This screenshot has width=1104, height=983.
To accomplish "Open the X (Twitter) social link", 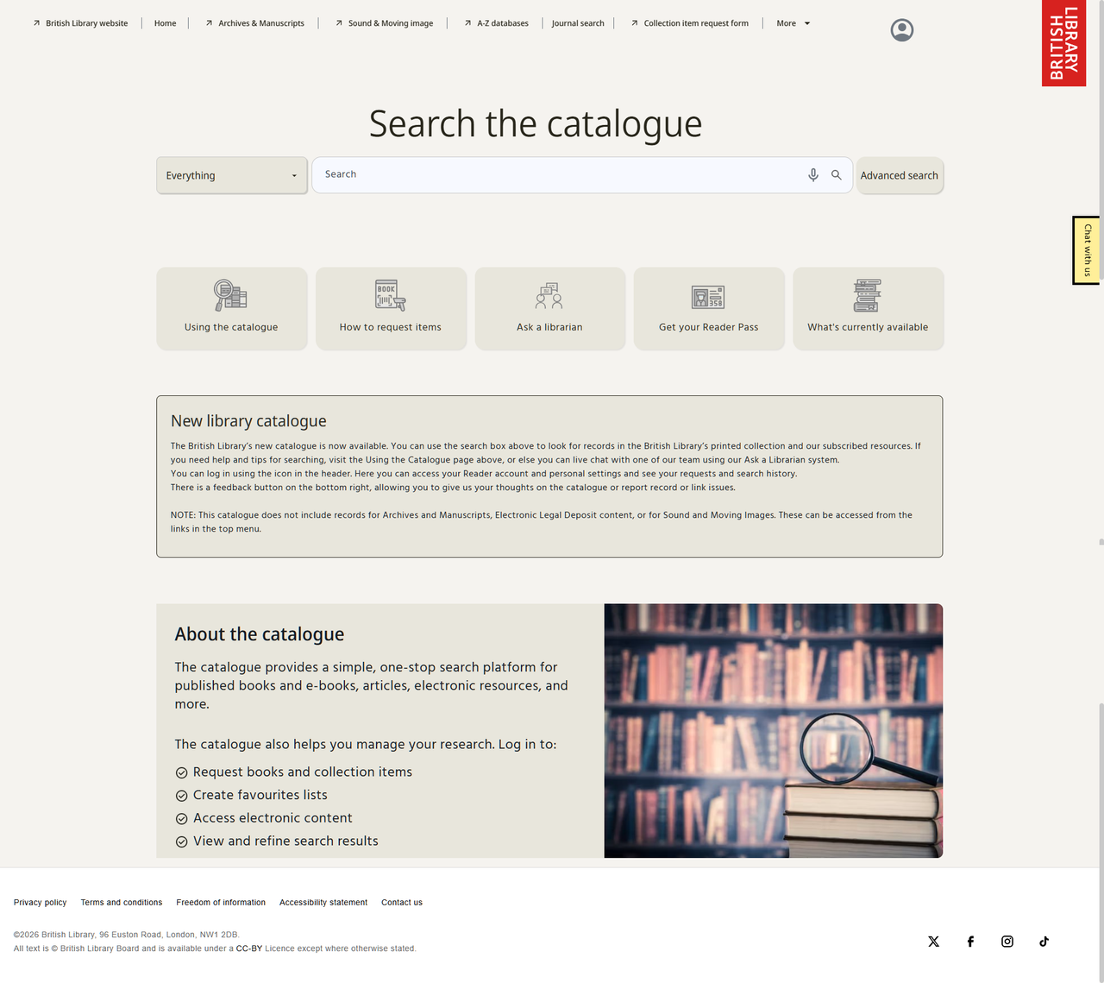I will 934,942.
